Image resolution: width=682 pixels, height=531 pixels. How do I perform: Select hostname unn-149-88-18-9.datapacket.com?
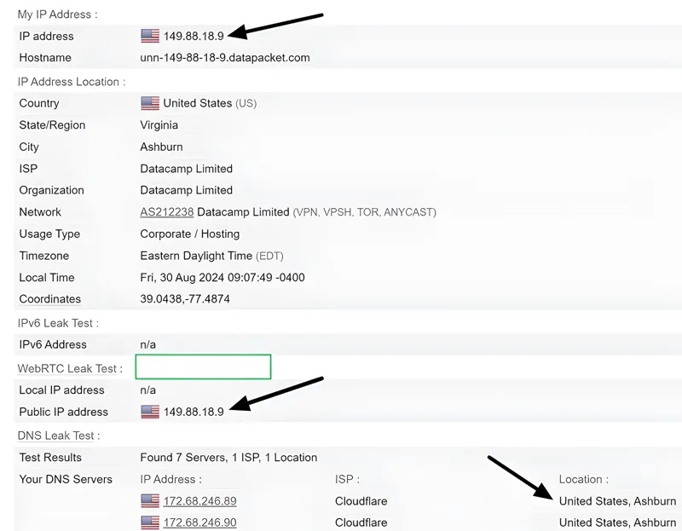[225, 58]
